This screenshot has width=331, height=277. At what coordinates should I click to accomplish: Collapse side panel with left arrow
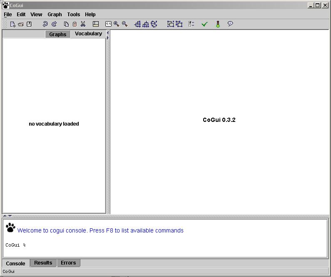click(x=108, y=33)
